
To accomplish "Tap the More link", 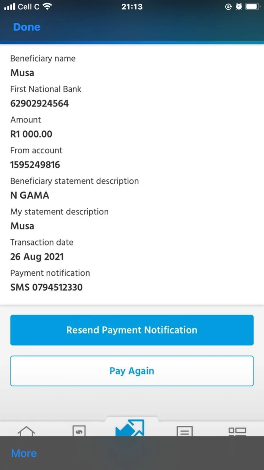I will (24, 453).
